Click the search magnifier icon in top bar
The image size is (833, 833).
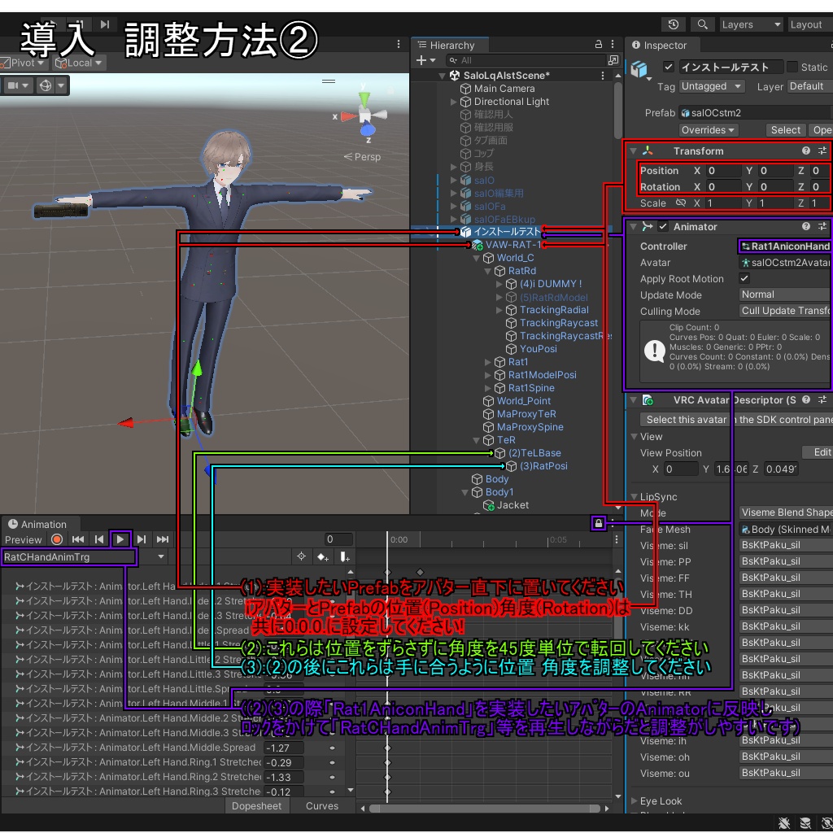(702, 24)
